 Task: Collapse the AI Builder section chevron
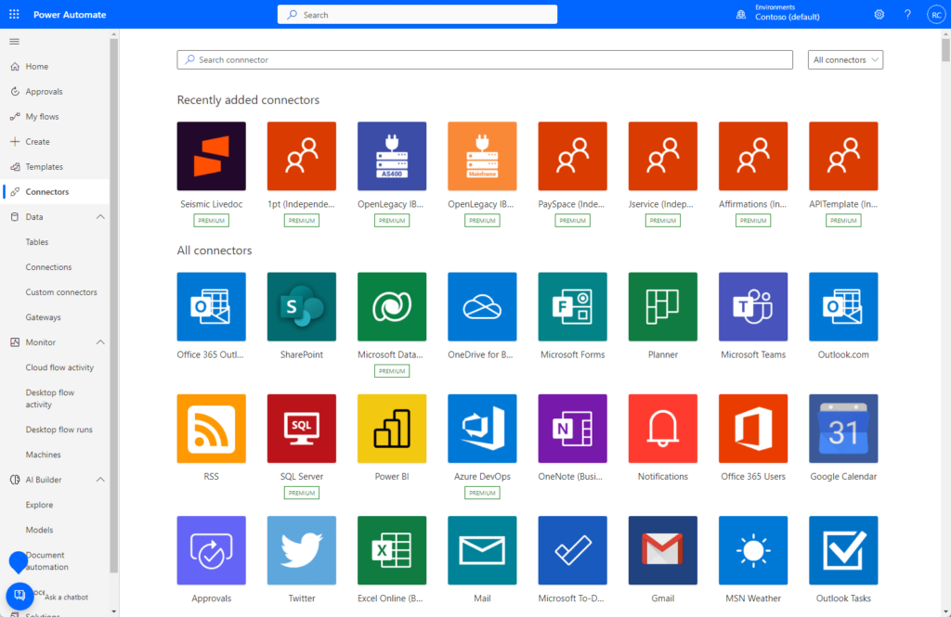click(100, 480)
